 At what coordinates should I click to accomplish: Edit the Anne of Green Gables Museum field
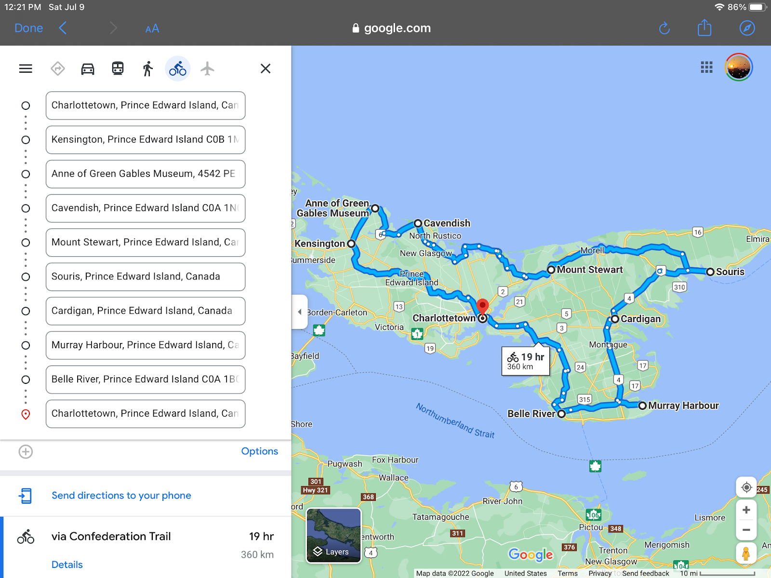pyautogui.click(x=146, y=174)
